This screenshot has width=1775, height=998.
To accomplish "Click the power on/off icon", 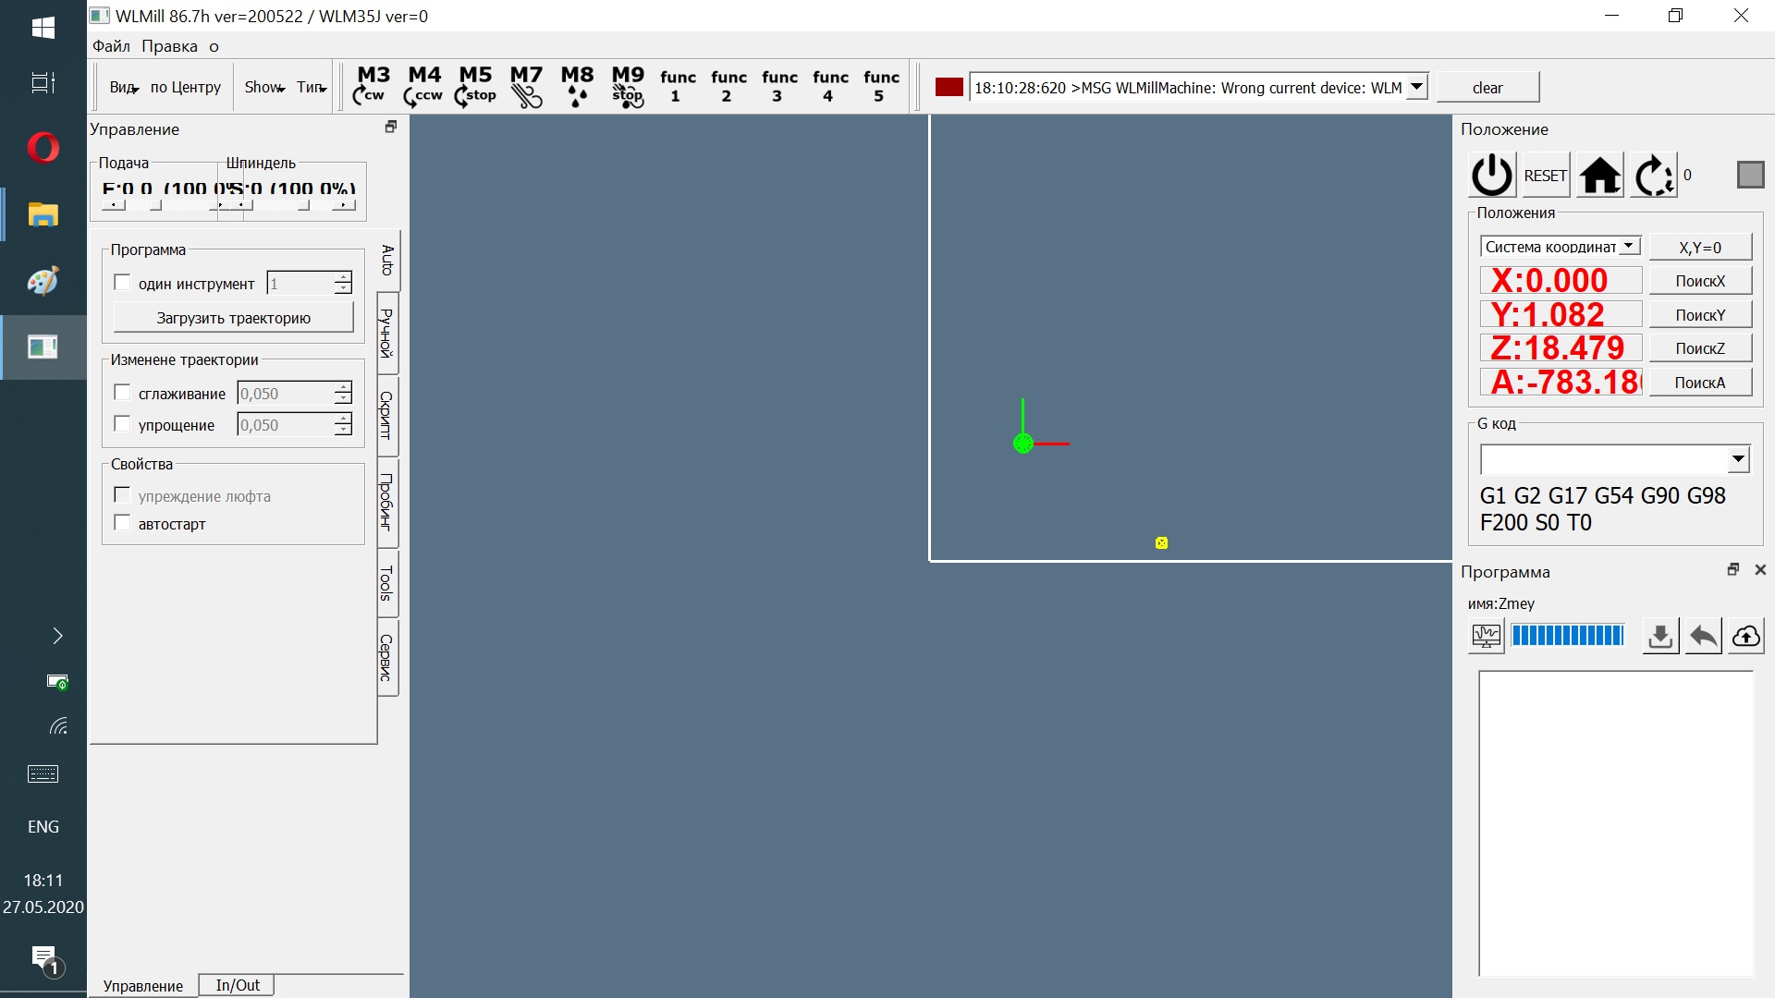I will tap(1491, 176).
